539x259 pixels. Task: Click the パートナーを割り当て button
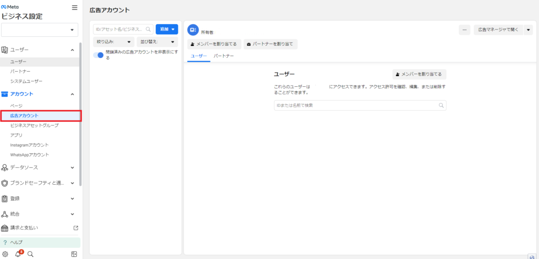272,44
